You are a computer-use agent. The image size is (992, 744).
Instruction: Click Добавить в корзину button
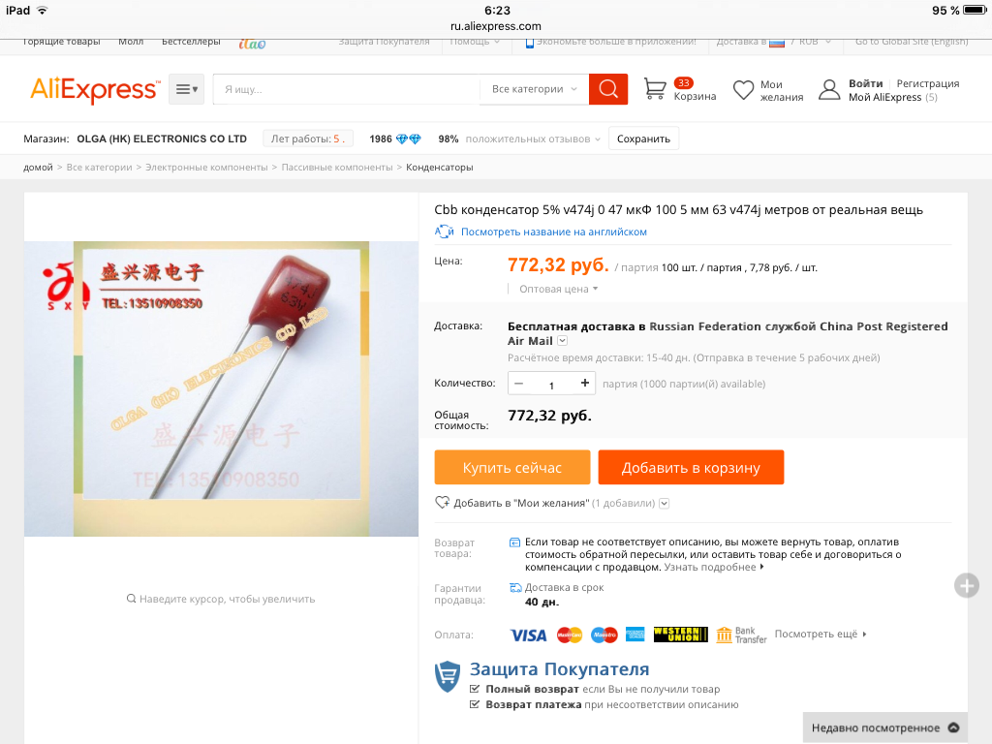coord(691,468)
